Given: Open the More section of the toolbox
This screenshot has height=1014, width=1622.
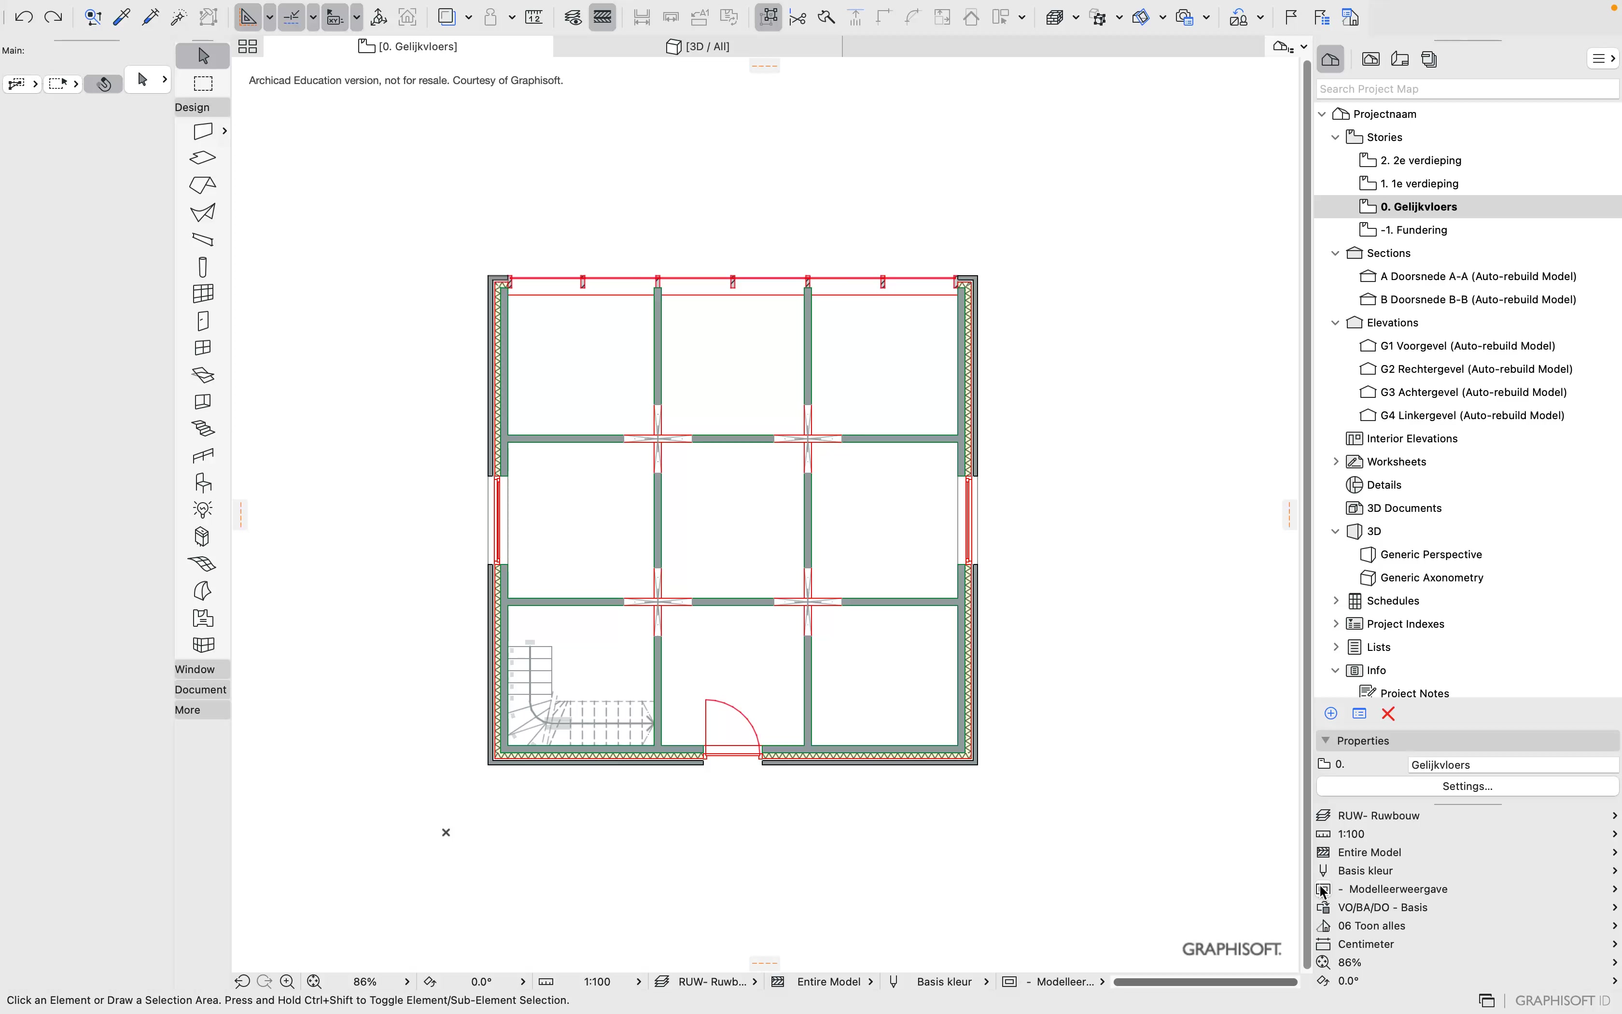Looking at the screenshot, I should point(188,709).
